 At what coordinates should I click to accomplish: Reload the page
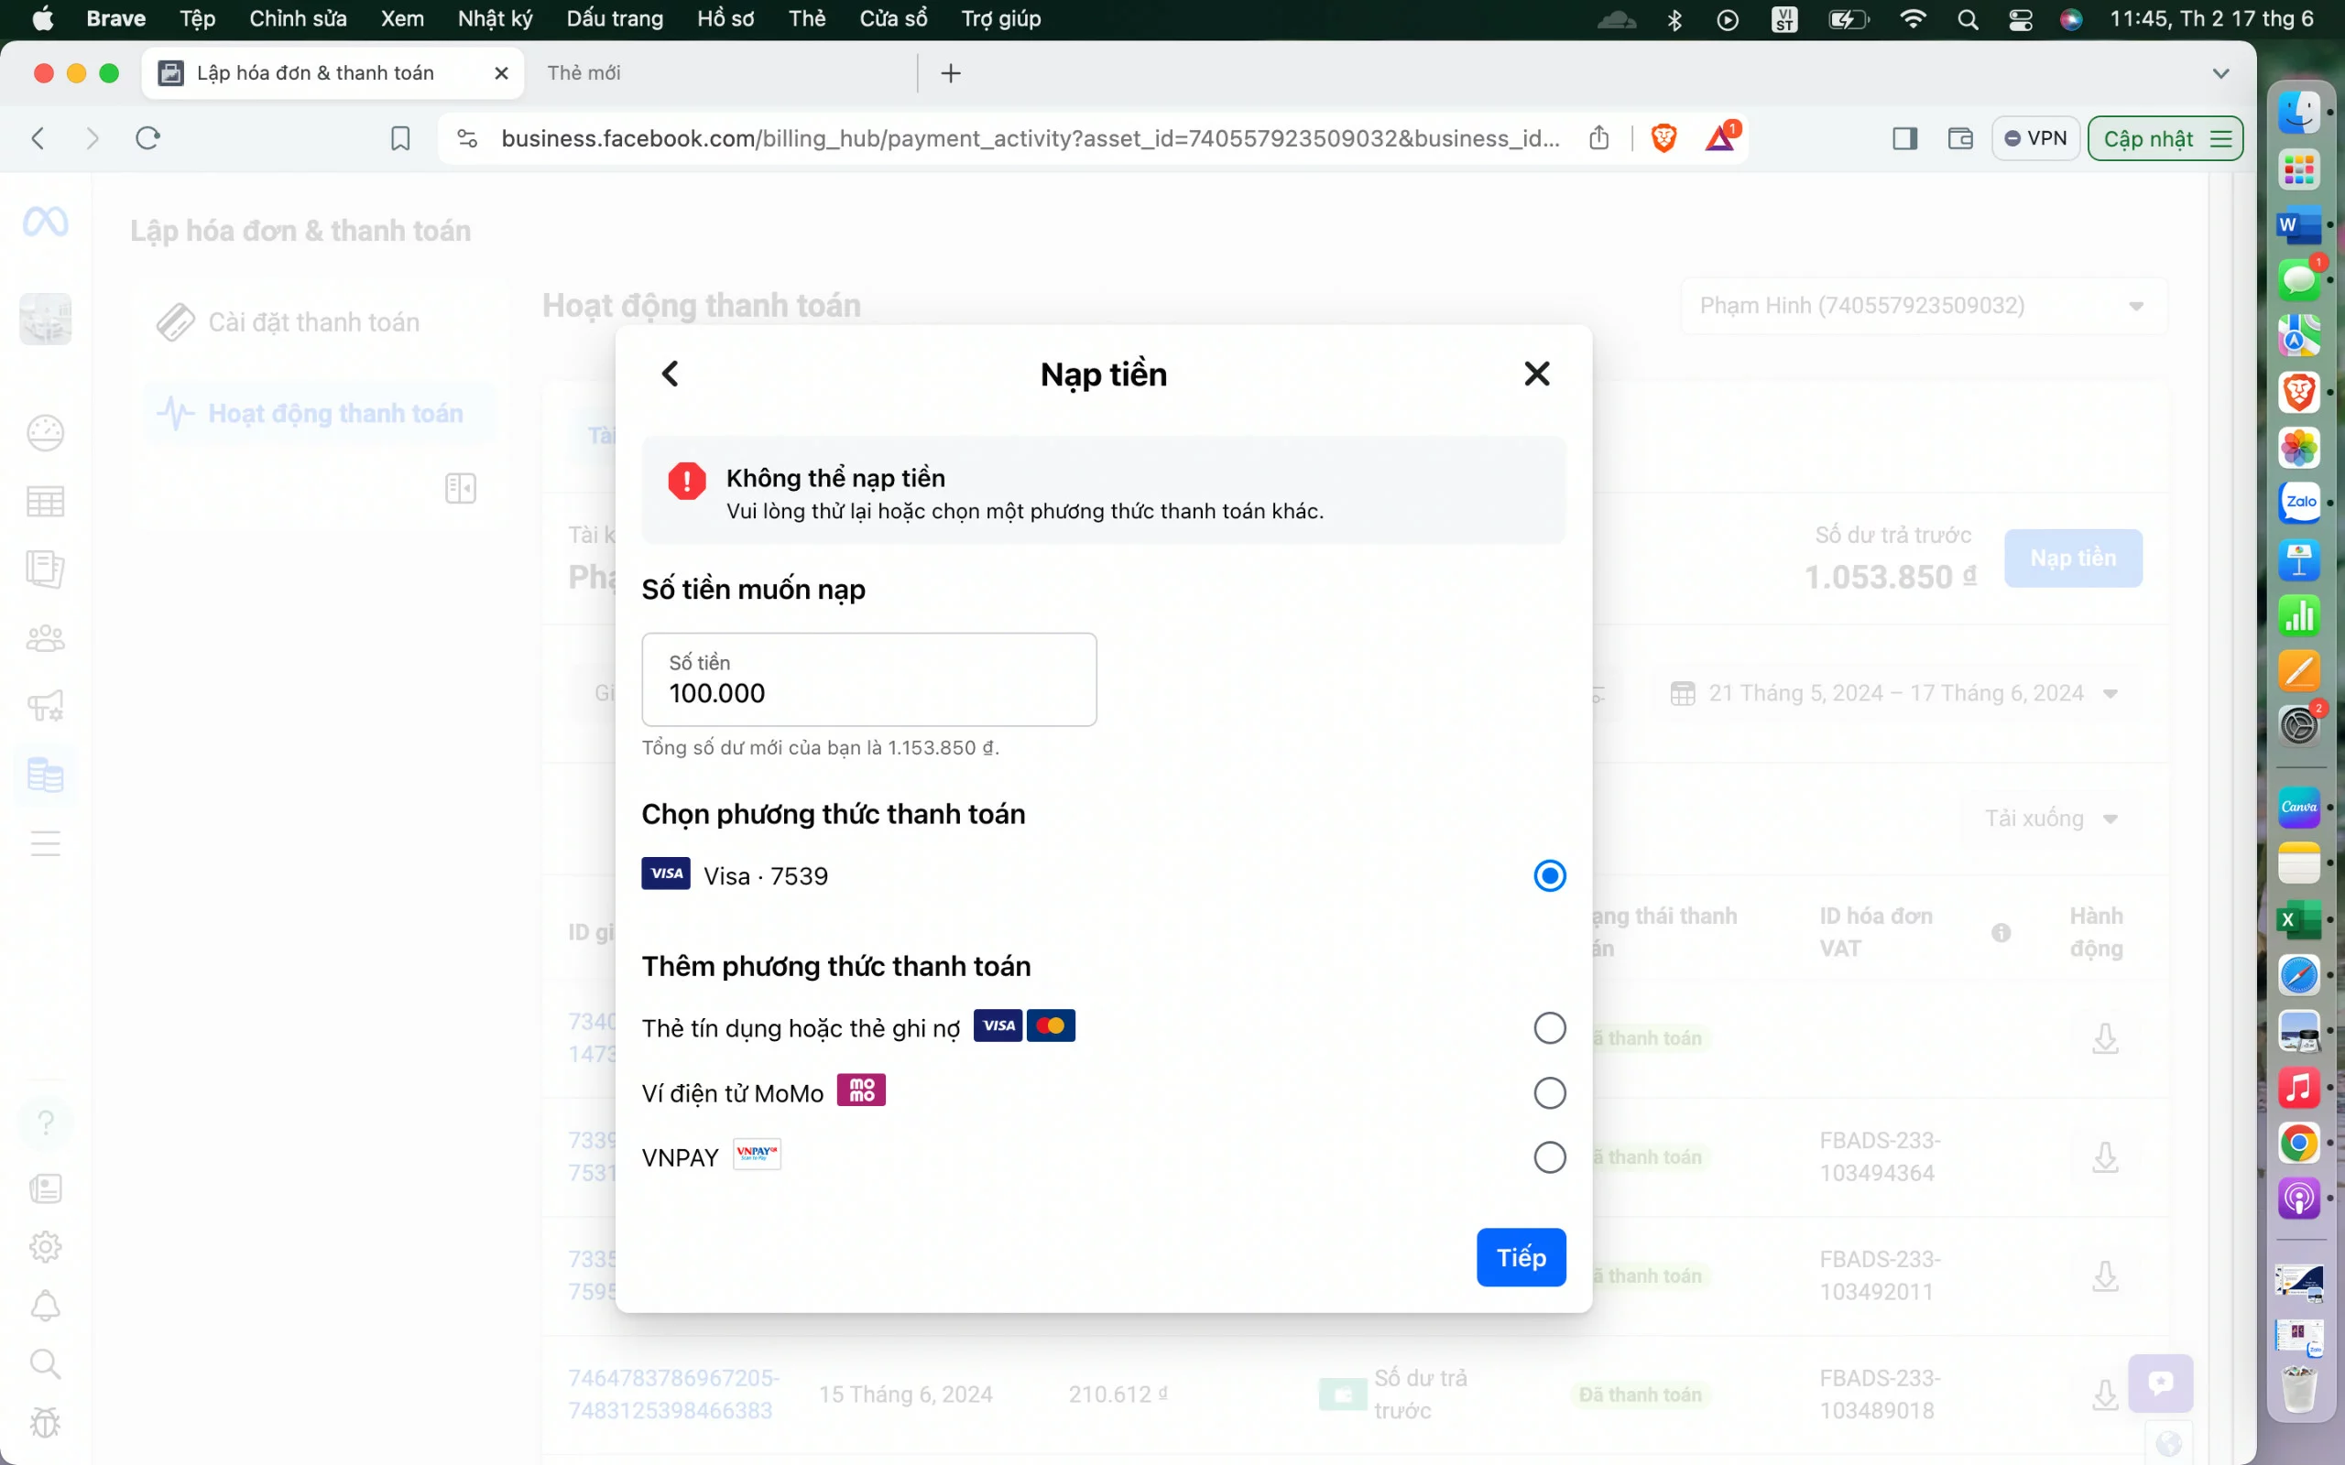point(148,138)
